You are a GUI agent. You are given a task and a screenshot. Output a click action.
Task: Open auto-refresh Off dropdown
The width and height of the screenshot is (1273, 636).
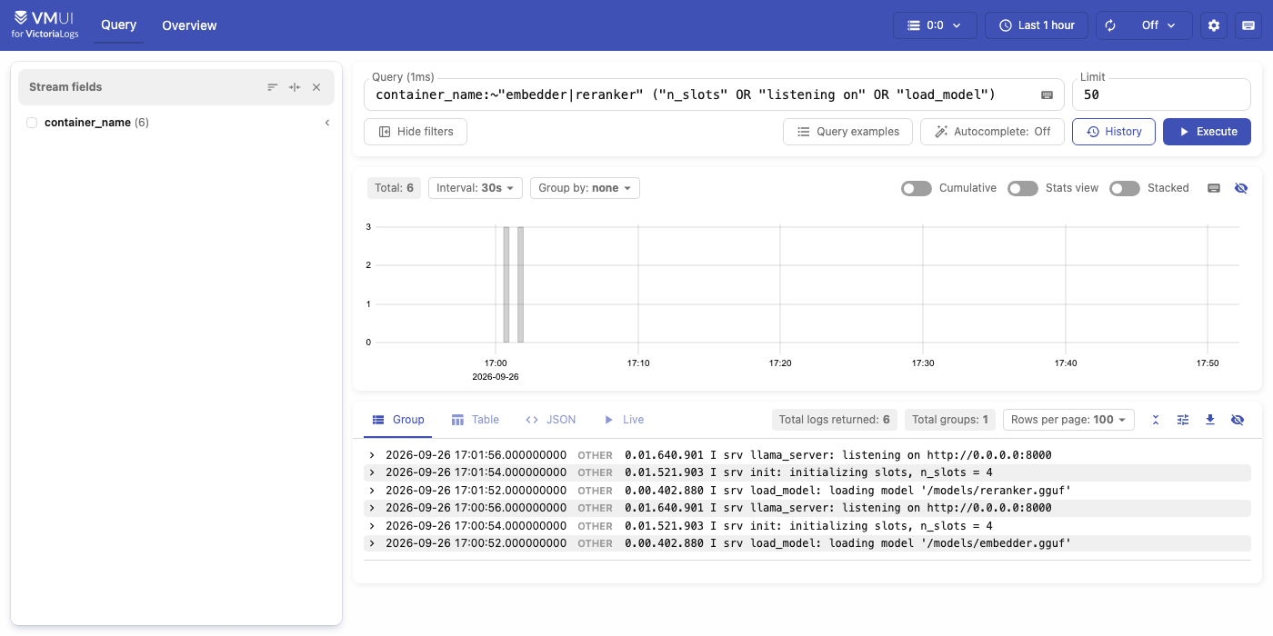(x=1158, y=25)
